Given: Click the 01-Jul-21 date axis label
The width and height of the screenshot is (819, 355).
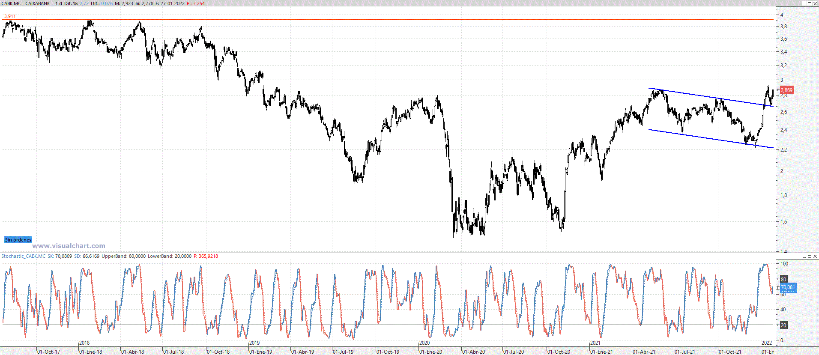Looking at the screenshot, I should (685, 352).
